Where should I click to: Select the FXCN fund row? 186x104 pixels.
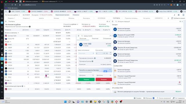(58, 83)
